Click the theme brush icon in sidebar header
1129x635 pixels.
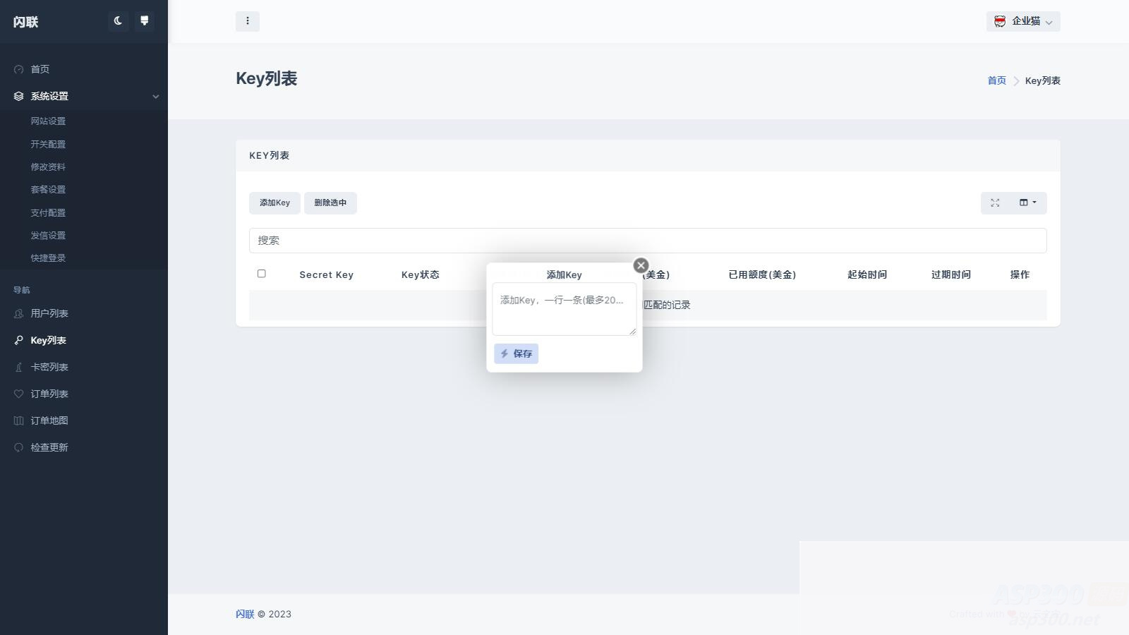(x=145, y=21)
